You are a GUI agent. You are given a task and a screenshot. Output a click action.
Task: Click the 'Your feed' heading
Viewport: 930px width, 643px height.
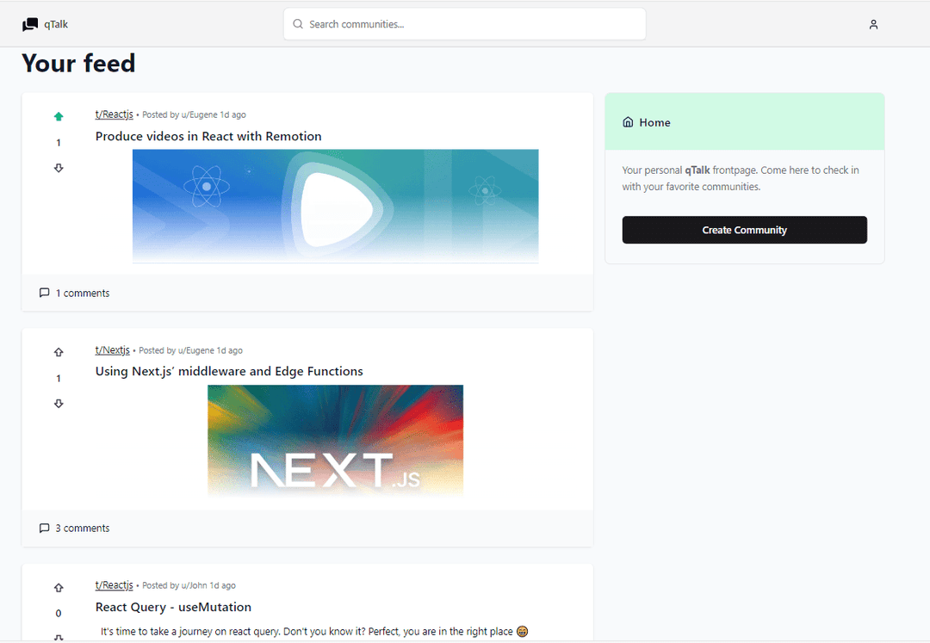click(78, 64)
